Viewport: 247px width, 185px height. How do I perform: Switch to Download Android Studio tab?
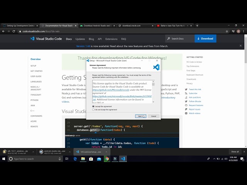(97, 26)
